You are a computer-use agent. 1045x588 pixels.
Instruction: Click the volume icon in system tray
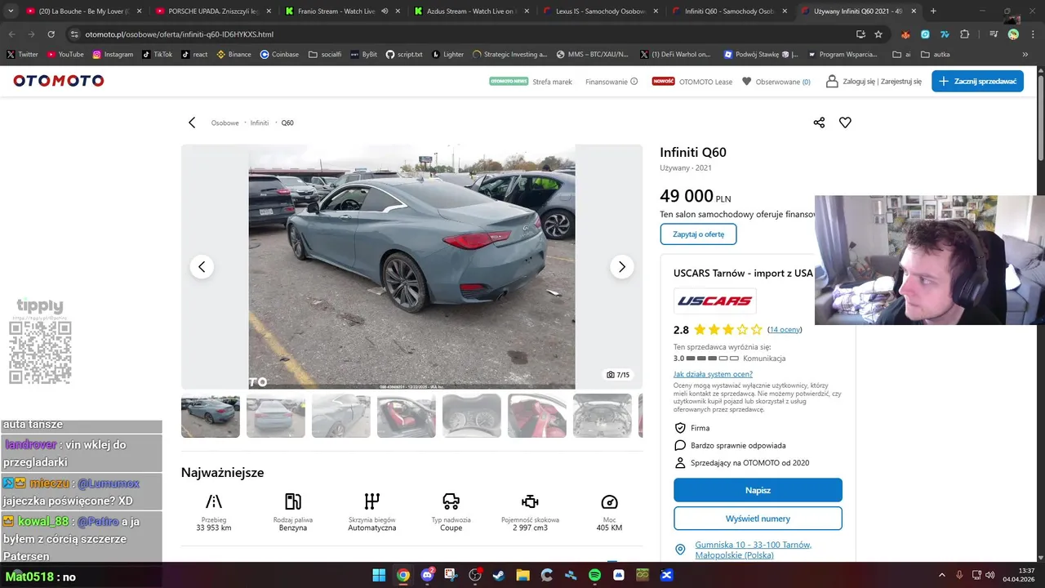(989, 576)
